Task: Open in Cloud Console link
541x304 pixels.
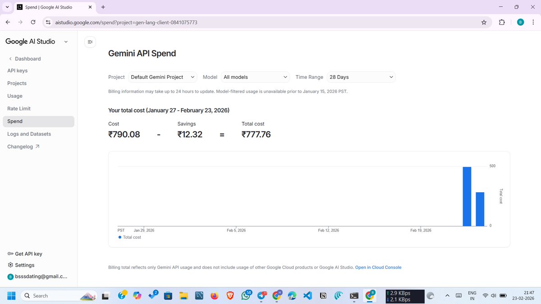Action: [378, 268]
